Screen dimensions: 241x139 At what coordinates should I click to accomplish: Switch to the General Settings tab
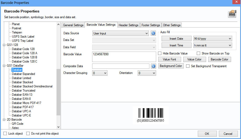73,25
